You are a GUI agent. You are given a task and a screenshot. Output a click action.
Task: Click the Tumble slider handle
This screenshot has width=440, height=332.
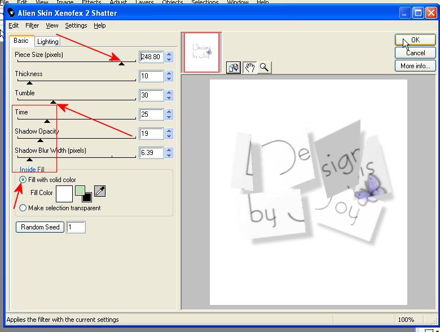point(54,102)
